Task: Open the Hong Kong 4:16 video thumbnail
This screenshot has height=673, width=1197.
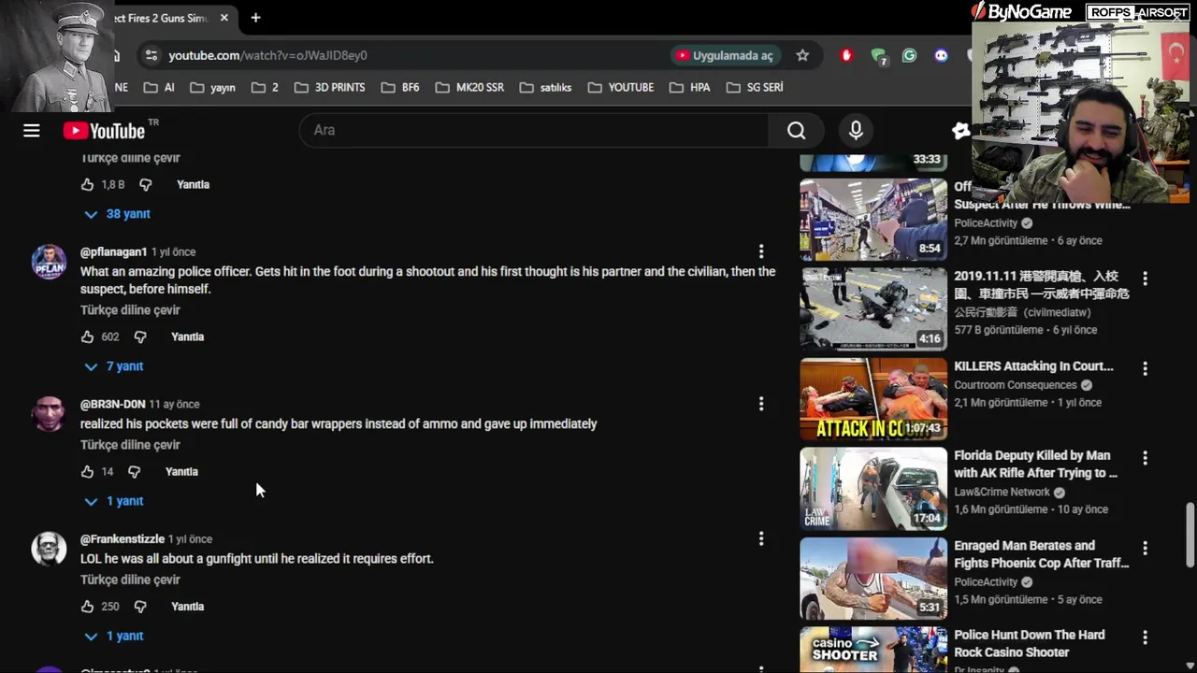Action: 873,309
